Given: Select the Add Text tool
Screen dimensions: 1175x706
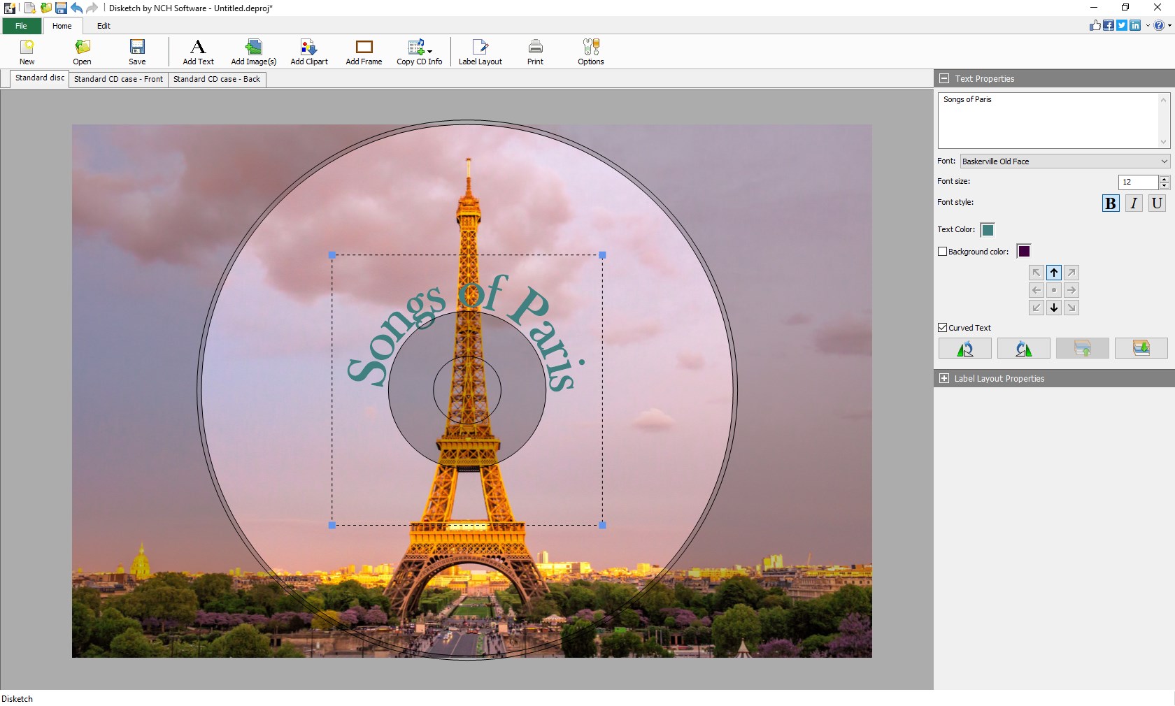Looking at the screenshot, I should [198, 52].
